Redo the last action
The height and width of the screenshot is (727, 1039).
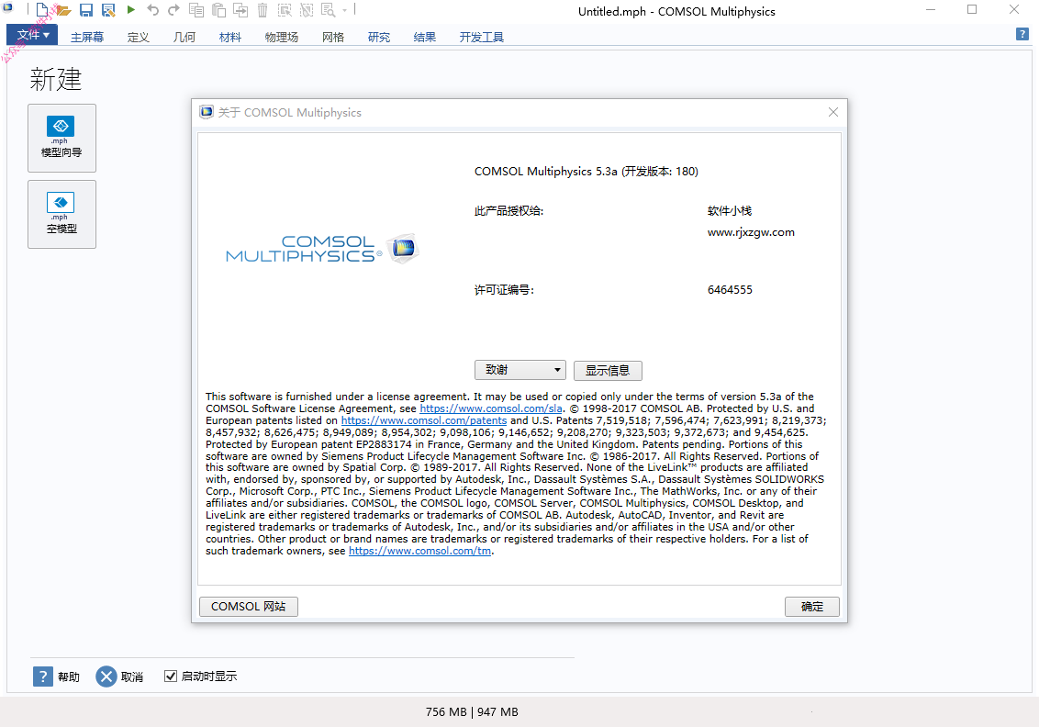click(x=173, y=10)
